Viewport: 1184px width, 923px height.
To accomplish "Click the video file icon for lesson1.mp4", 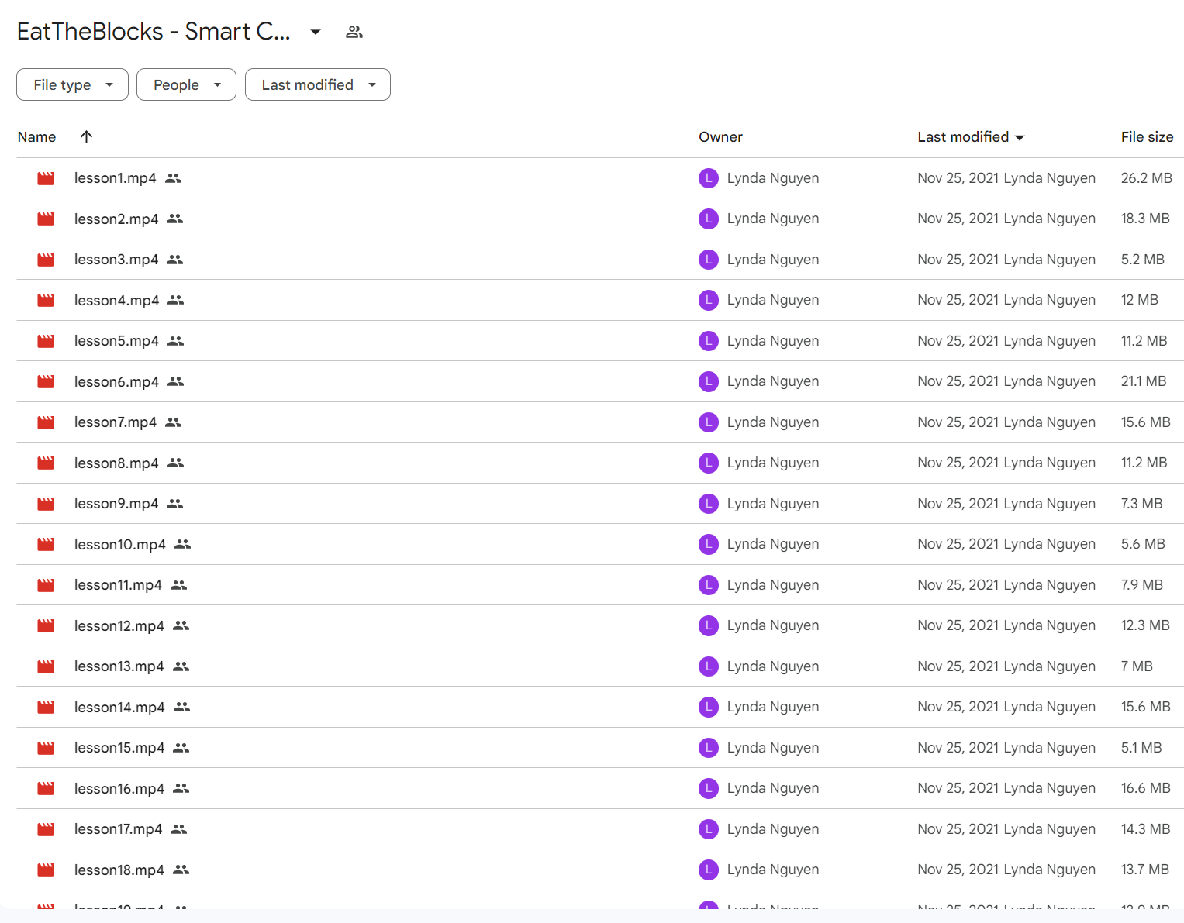I will (46, 178).
